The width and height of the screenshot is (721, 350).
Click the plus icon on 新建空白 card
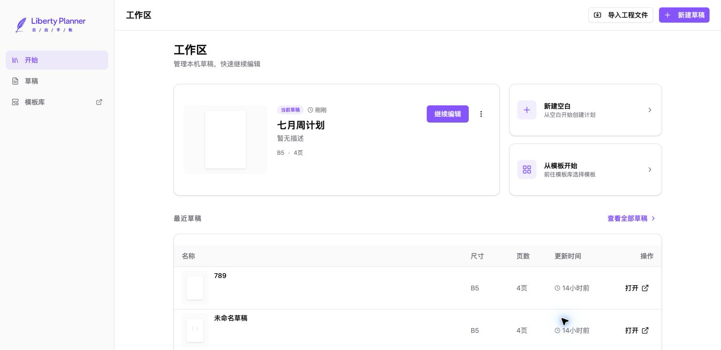(527, 110)
